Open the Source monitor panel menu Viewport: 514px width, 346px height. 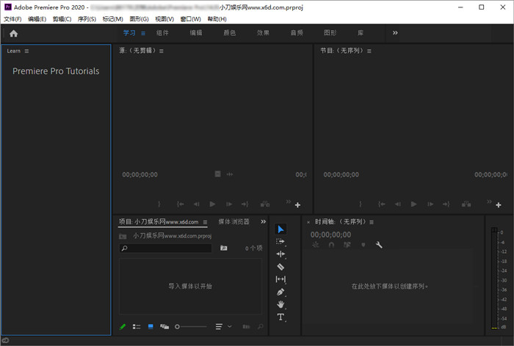click(x=162, y=51)
